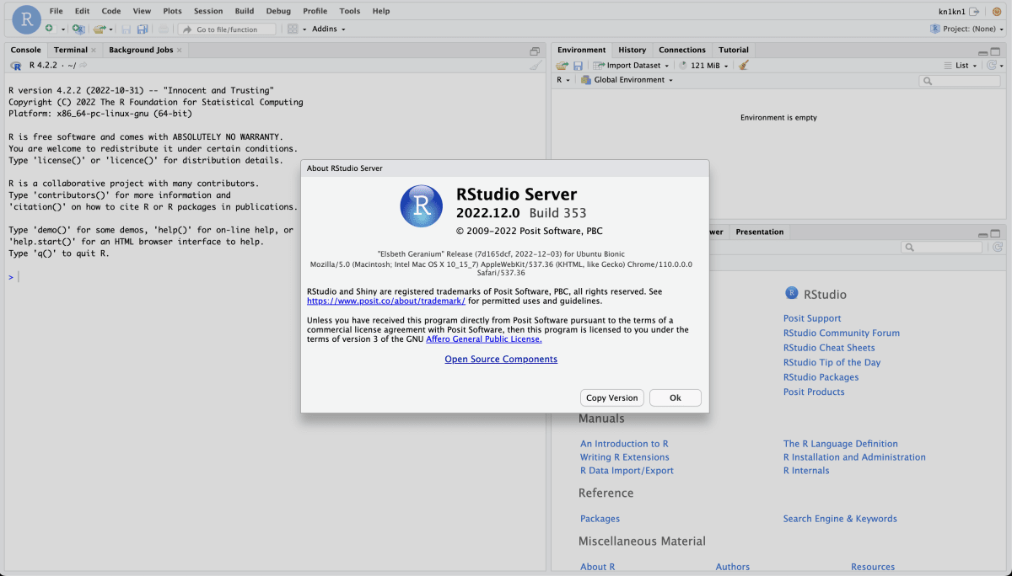Click the save workspace disk icon in Environment
The width and height of the screenshot is (1012, 576).
click(x=578, y=66)
